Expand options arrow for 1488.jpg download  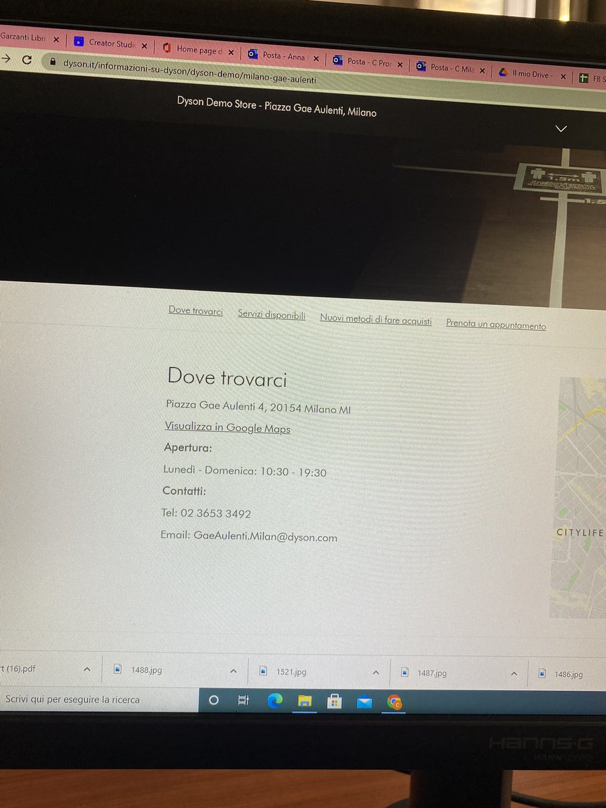click(233, 671)
